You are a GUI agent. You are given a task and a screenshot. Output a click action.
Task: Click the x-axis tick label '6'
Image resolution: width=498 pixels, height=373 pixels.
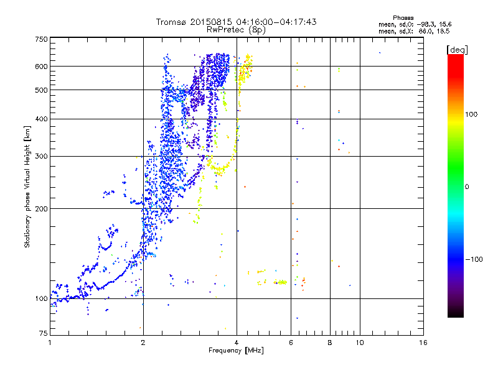[x=291, y=343]
